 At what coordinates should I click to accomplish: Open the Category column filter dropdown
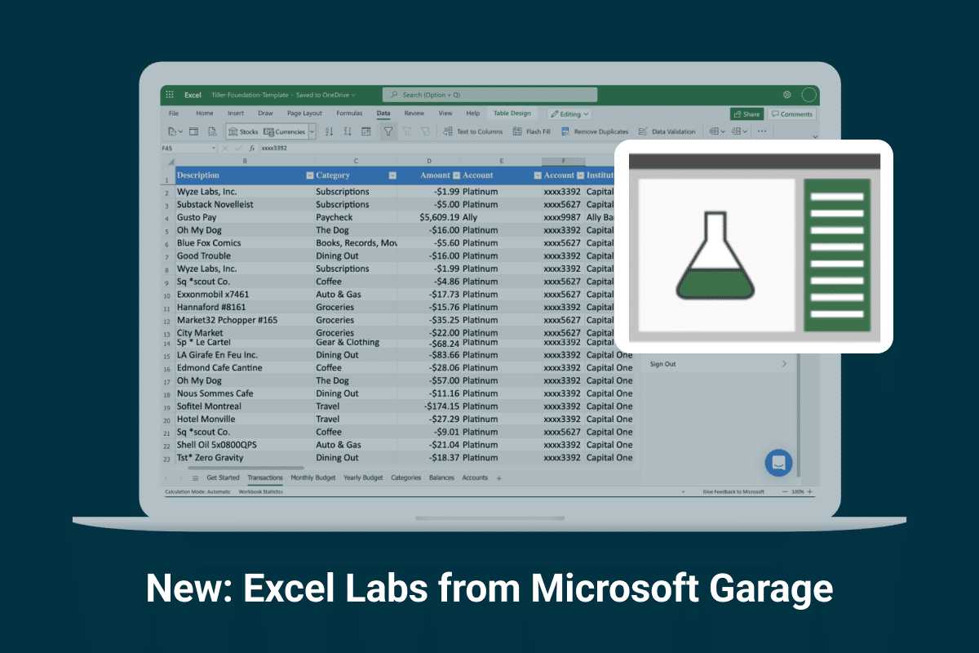392,175
